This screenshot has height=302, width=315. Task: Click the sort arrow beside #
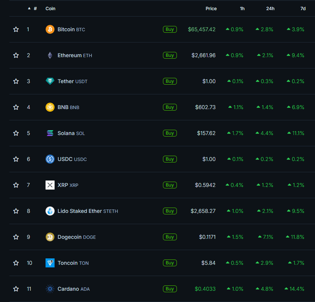click(x=29, y=8)
